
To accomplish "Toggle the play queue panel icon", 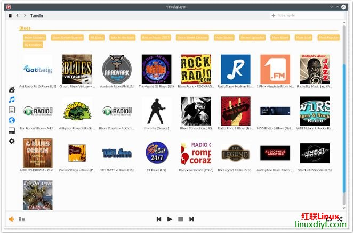I will pos(22,219).
